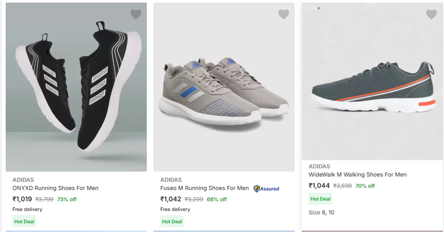
Task: Select image carousel dots on WideWalk card
Action: click(x=314, y=8)
